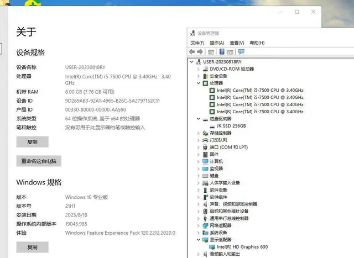Collapse the USER-20230818RY root node
354x258 pixels.
point(192,61)
